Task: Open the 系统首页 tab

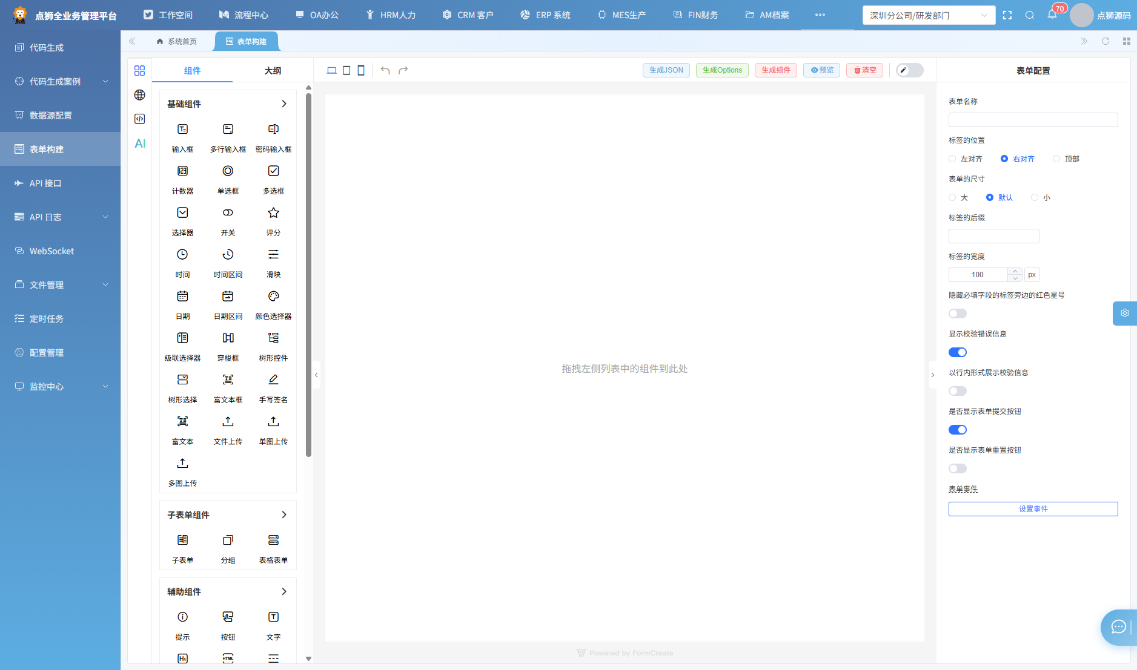Action: (176, 41)
